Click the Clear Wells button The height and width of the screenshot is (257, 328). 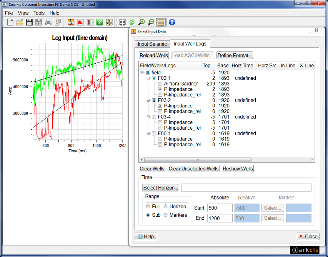click(x=152, y=169)
